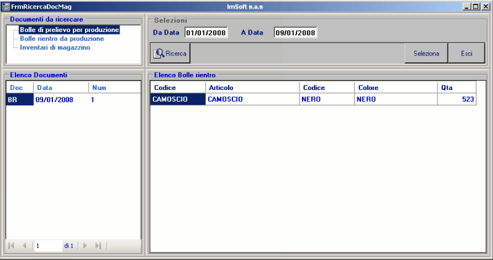Go to first record navigation icon
The width and height of the screenshot is (493, 260).
click(11, 246)
